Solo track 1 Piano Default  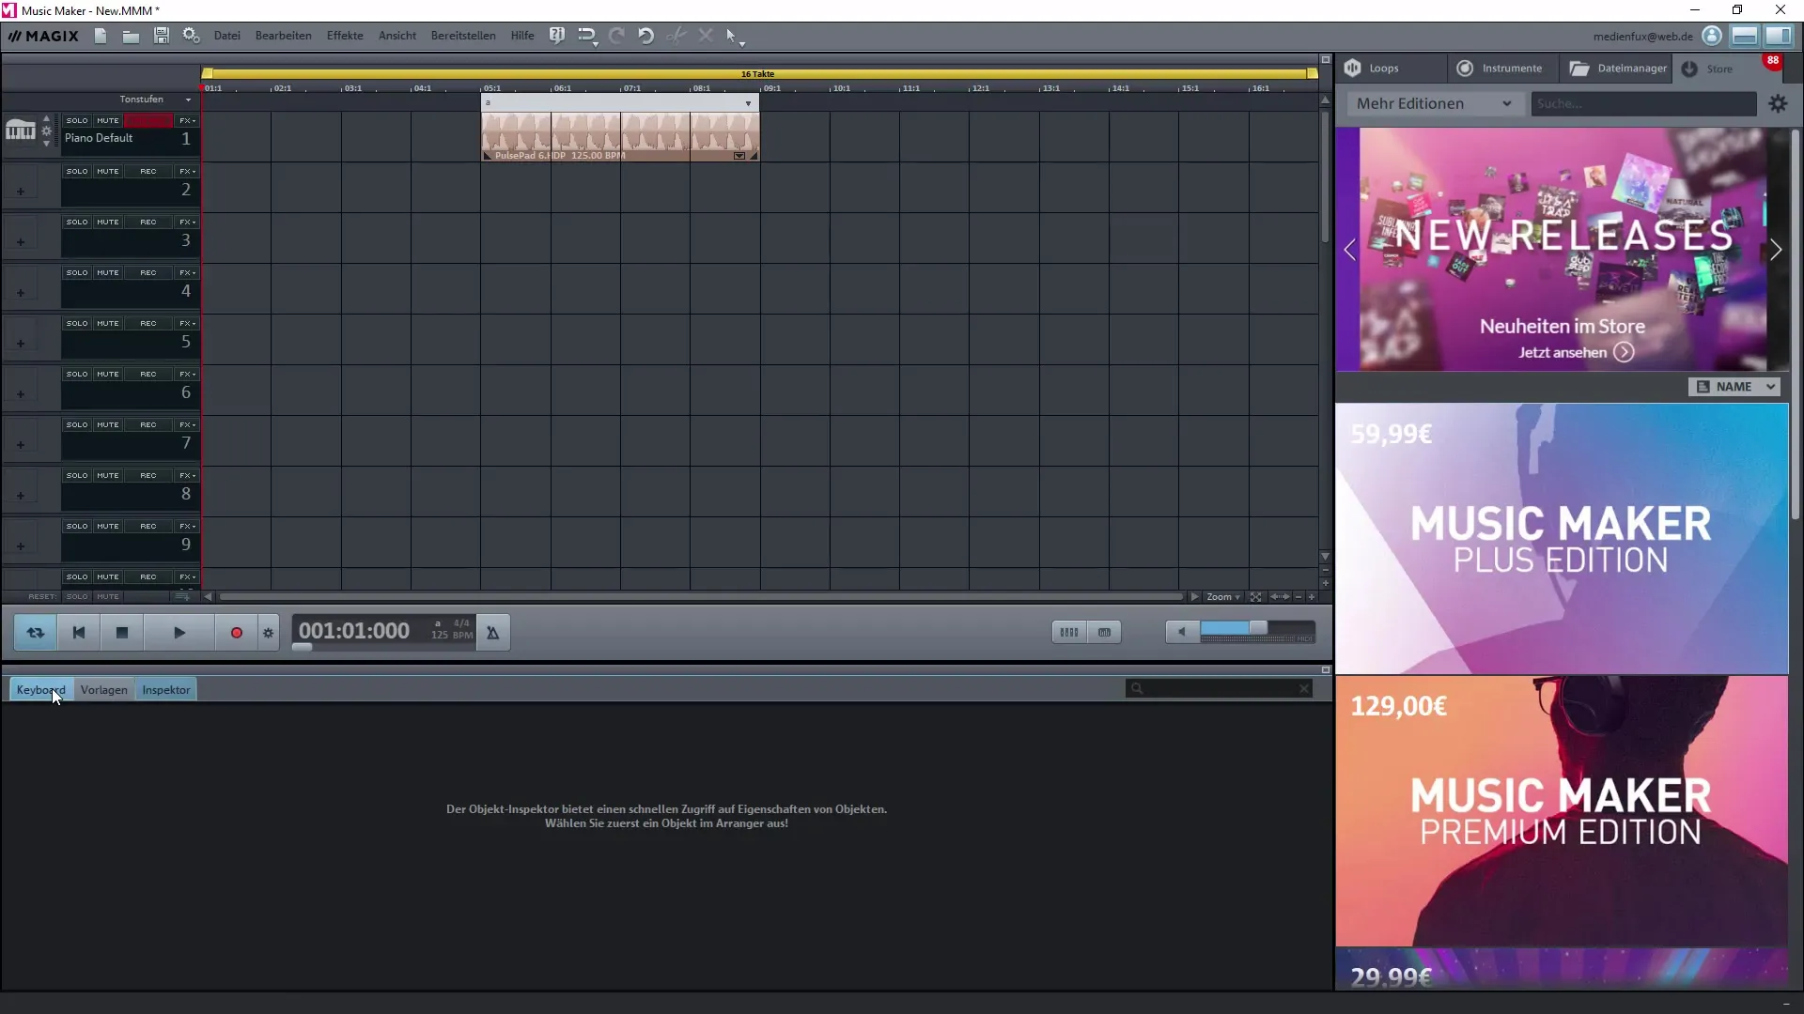tap(77, 120)
